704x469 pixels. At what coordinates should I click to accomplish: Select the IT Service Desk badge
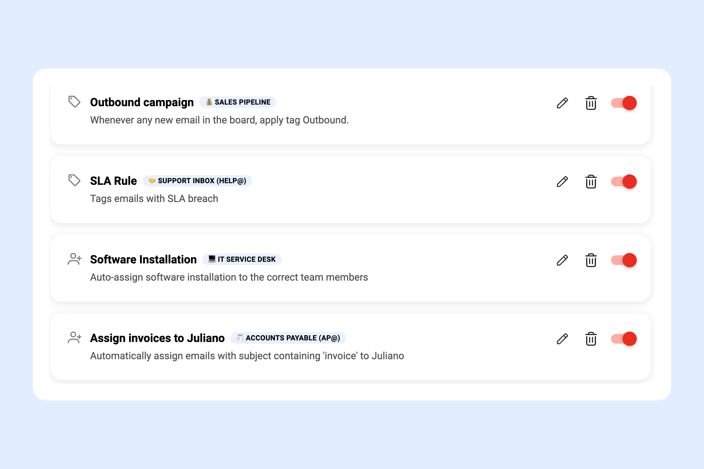(242, 259)
